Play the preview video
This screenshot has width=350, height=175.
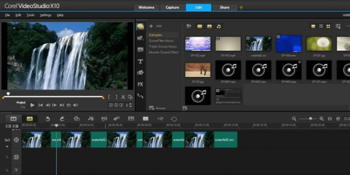pos(33,105)
